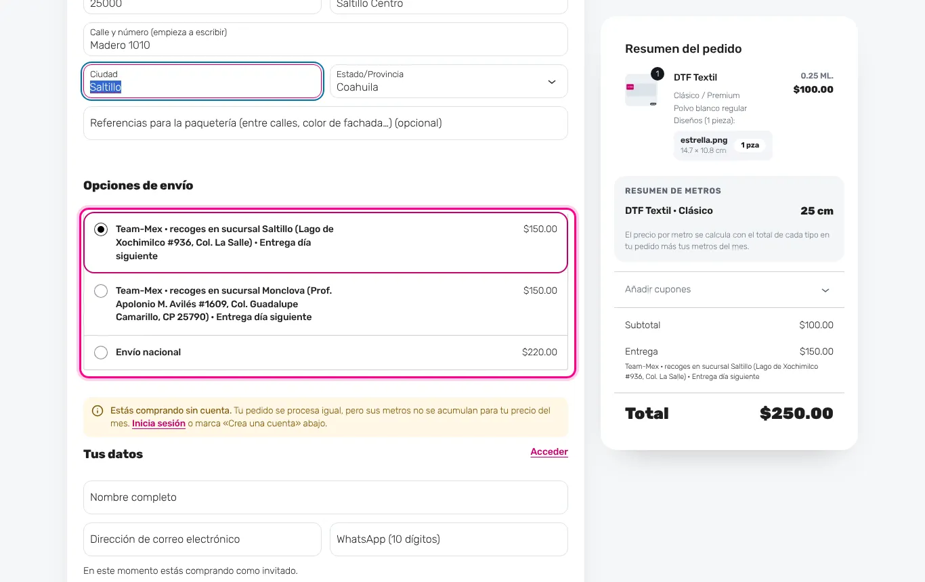Click the Dirección de correo electrónico field
The width and height of the screenshot is (925, 582).
[202, 539]
